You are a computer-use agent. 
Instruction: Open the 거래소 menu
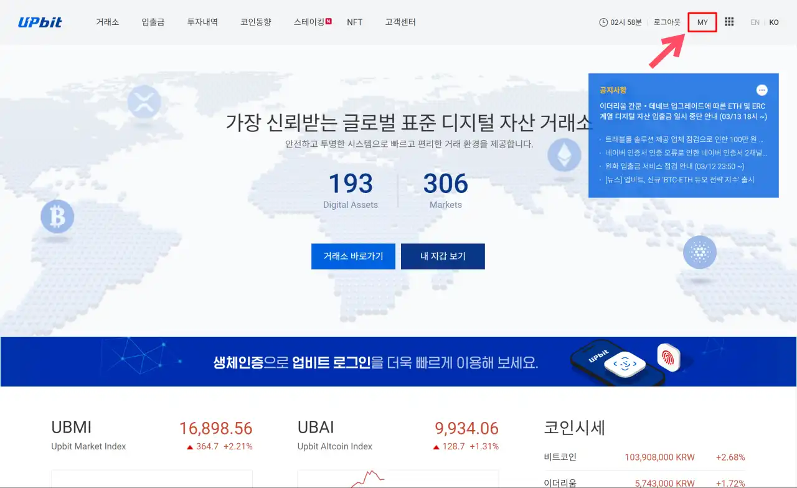coord(107,22)
